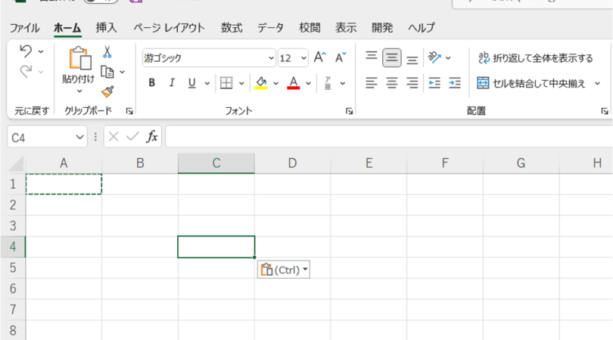Image resolution: width=613 pixels, height=340 pixels.
Task: Click the borders grid icon
Action: click(226, 83)
